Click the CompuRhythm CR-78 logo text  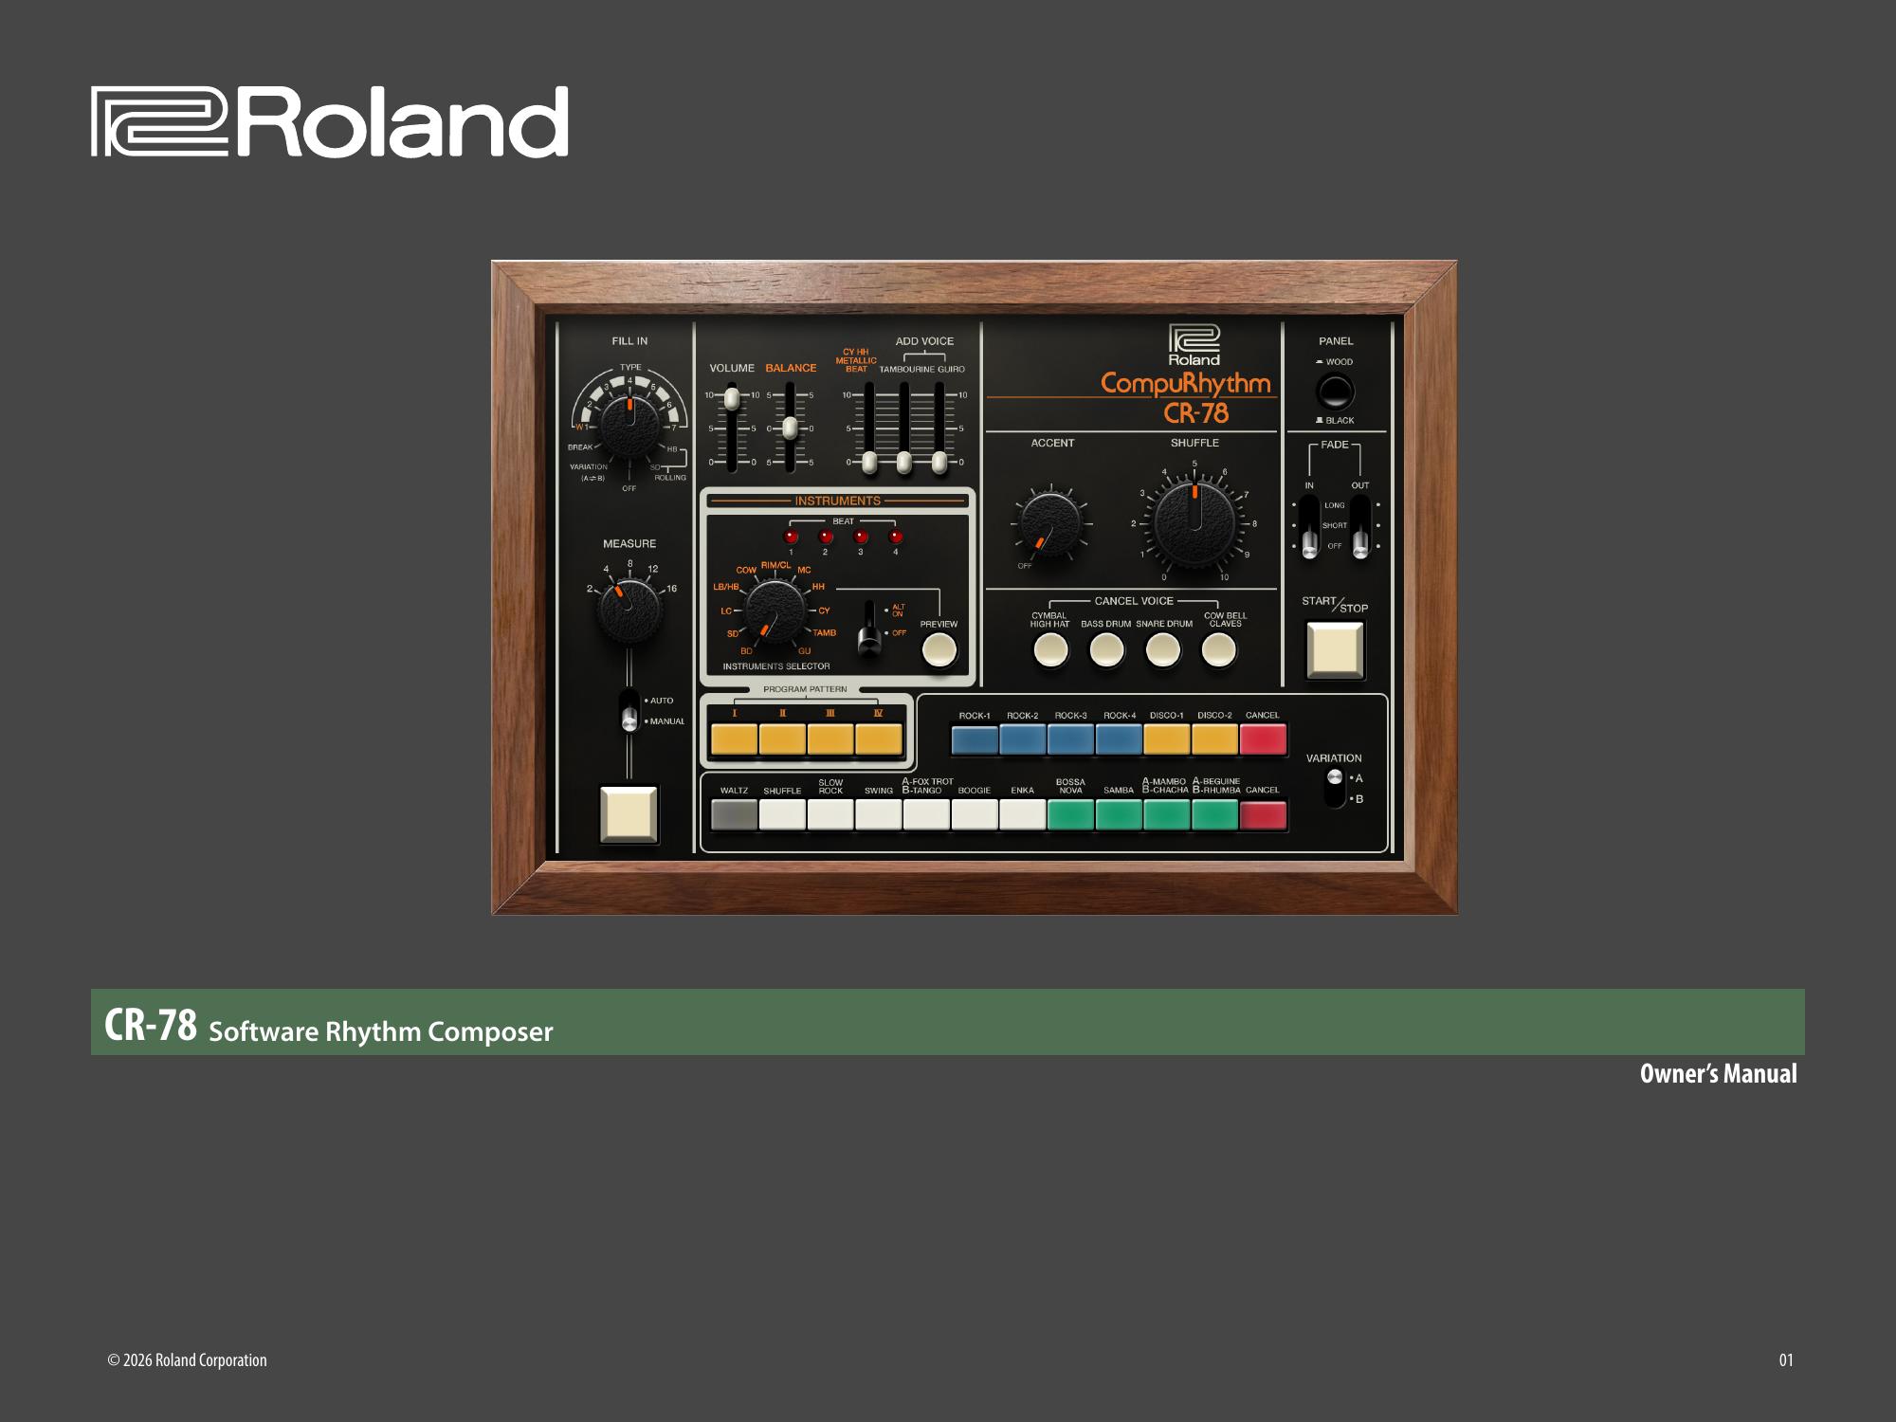(x=1186, y=397)
